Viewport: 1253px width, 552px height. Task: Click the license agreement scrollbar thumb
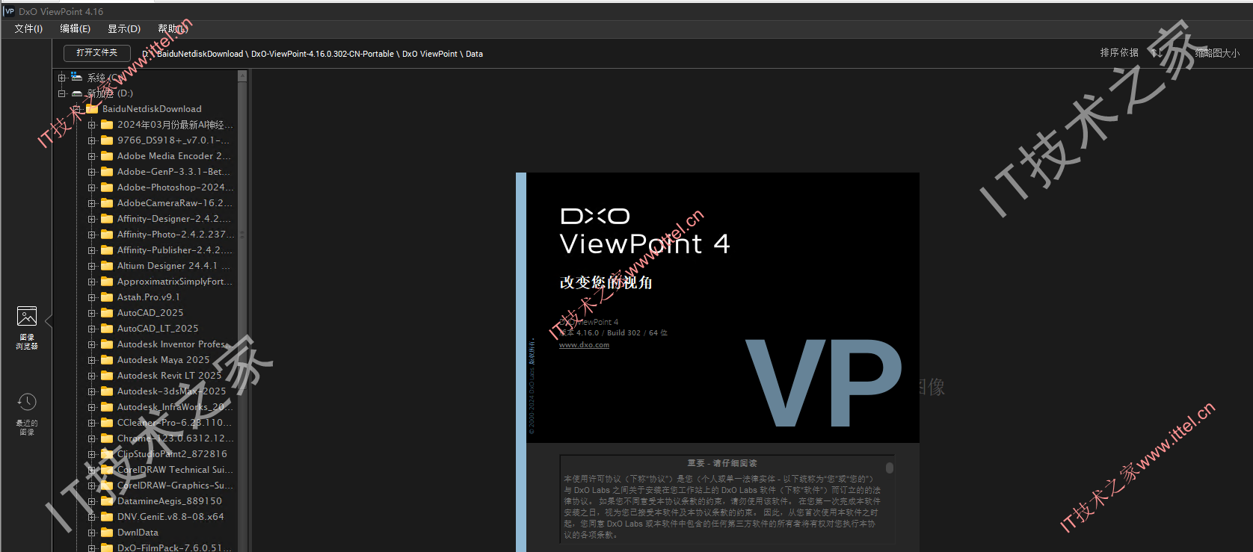click(890, 468)
